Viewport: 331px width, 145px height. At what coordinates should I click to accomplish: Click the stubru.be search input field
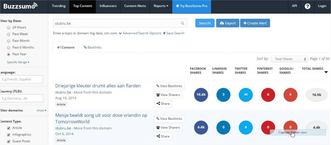click(x=120, y=23)
